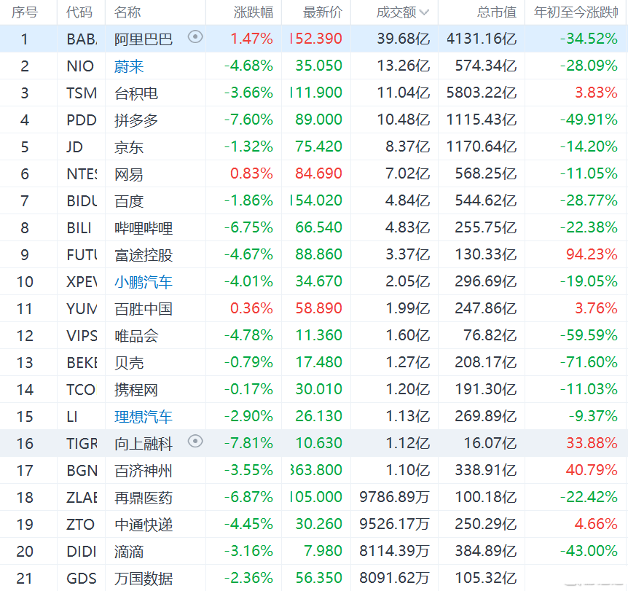This screenshot has width=628, height=591.
Task: Click the -7.81% change for 向上融科
Action: (248, 443)
